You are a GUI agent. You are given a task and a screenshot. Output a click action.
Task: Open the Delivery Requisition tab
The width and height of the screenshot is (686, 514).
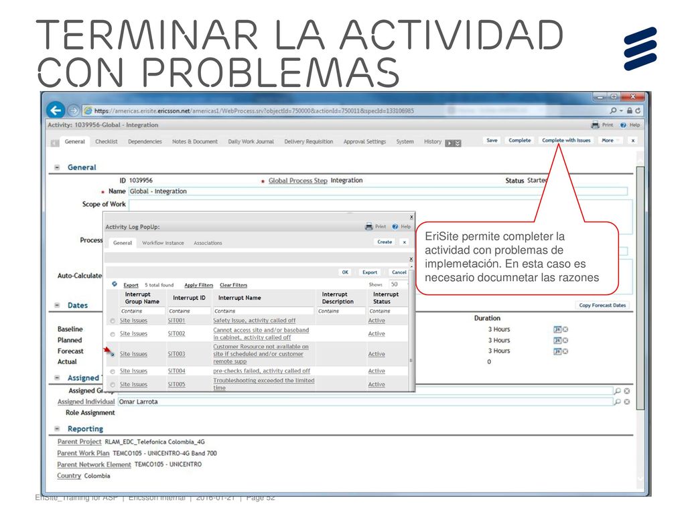pos(308,142)
